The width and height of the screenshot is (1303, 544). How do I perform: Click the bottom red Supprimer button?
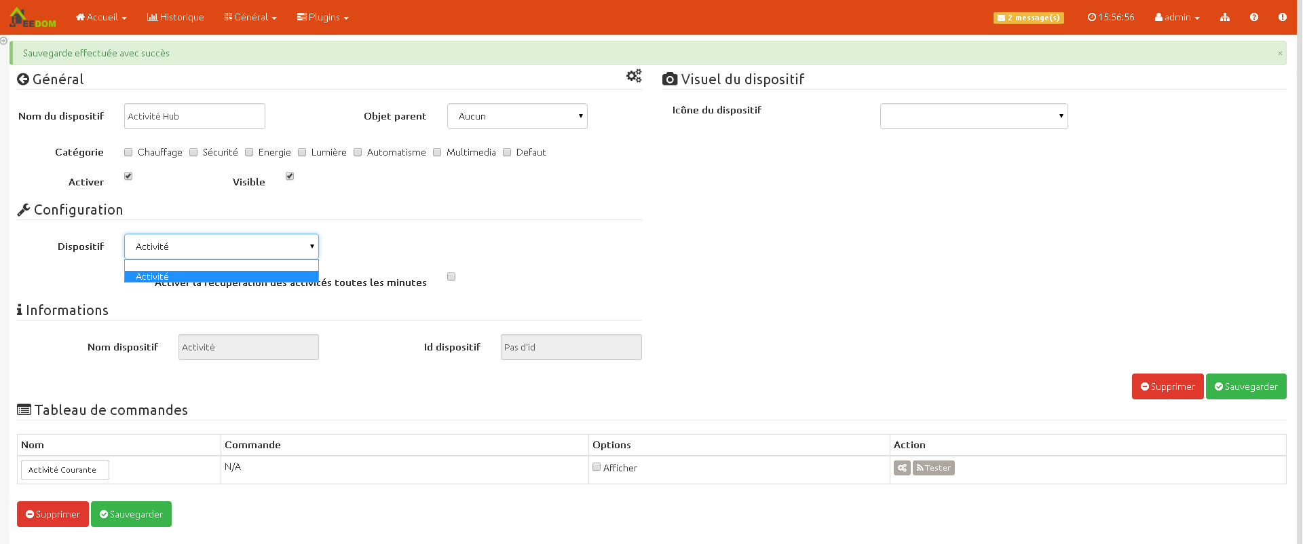click(53, 514)
